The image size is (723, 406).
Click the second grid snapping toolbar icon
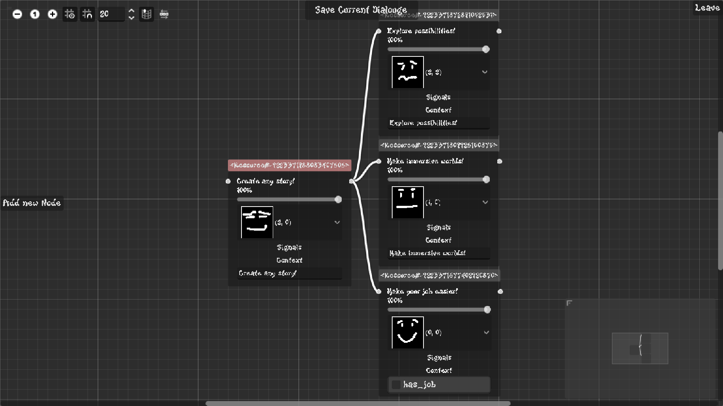click(87, 14)
